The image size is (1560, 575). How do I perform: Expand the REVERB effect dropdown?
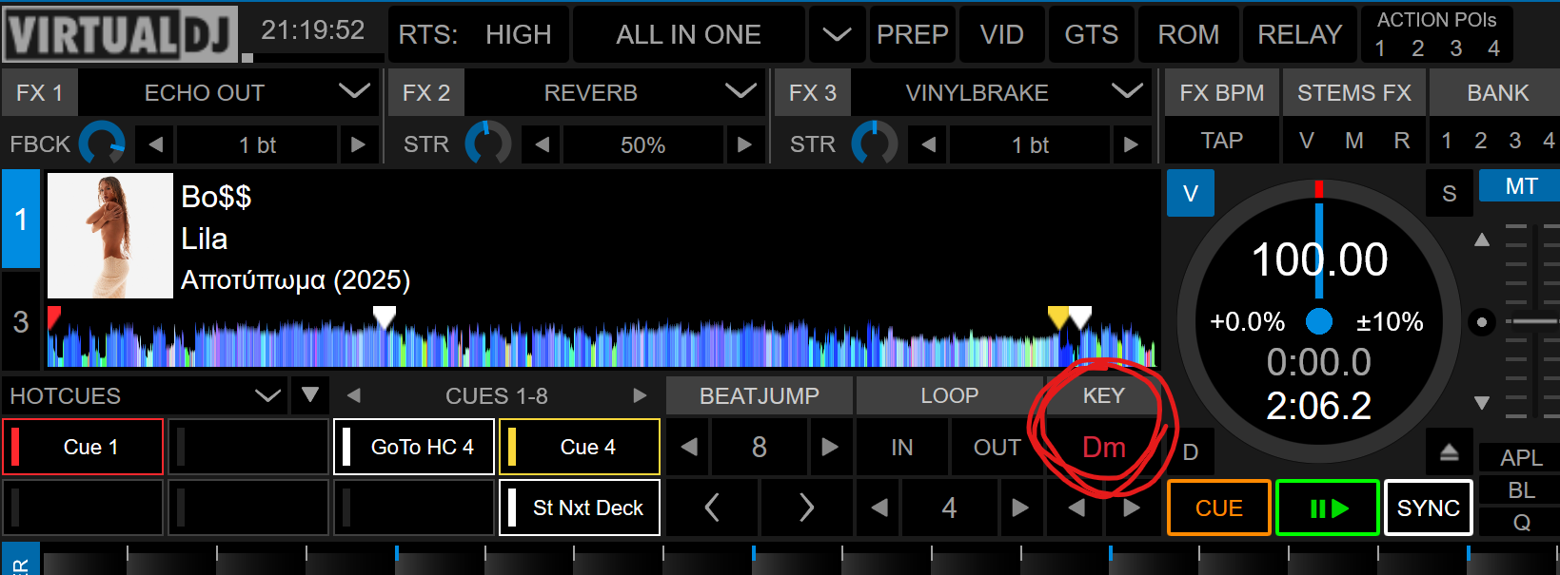coord(741,92)
